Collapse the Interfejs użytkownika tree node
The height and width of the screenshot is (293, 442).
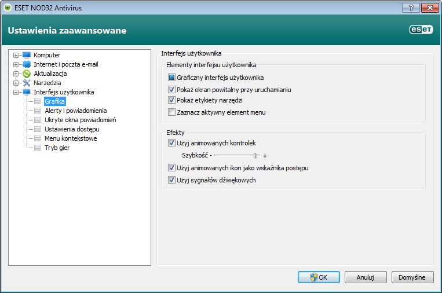pos(16,93)
